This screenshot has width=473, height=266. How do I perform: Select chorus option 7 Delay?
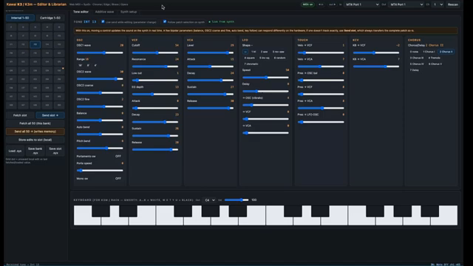[415, 70]
